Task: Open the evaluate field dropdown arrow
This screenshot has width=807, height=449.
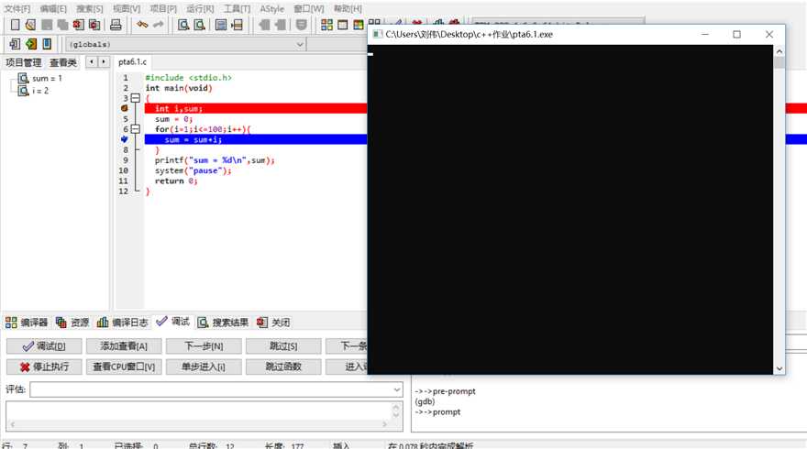Action: pyautogui.click(x=397, y=389)
